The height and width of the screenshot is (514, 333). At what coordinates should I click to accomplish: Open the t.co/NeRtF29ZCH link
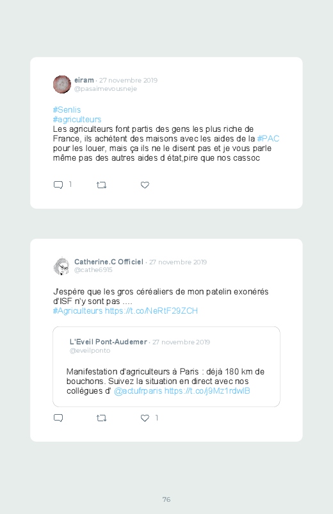pyautogui.click(x=151, y=310)
